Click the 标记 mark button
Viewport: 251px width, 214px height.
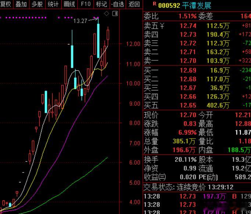point(101,4)
